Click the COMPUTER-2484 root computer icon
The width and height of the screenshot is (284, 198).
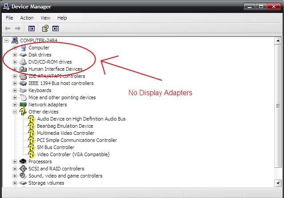[15, 40]
